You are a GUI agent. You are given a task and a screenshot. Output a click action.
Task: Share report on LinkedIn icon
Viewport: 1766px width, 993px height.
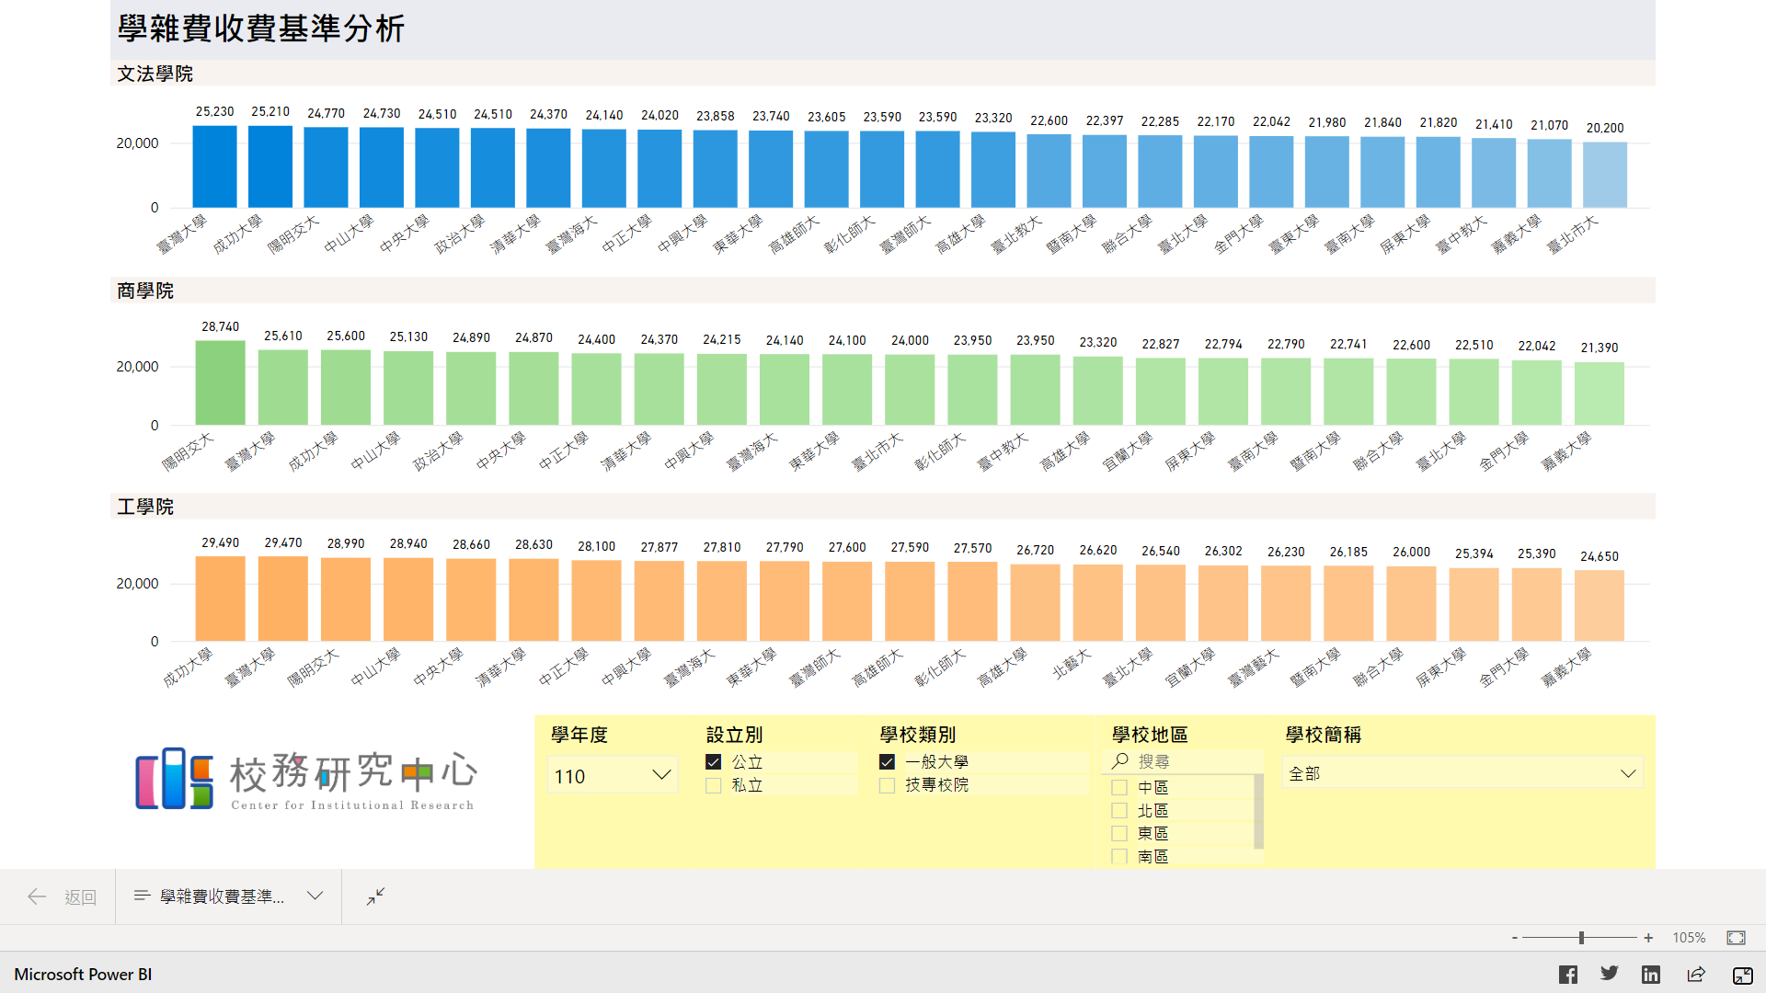coord(1651,975)
